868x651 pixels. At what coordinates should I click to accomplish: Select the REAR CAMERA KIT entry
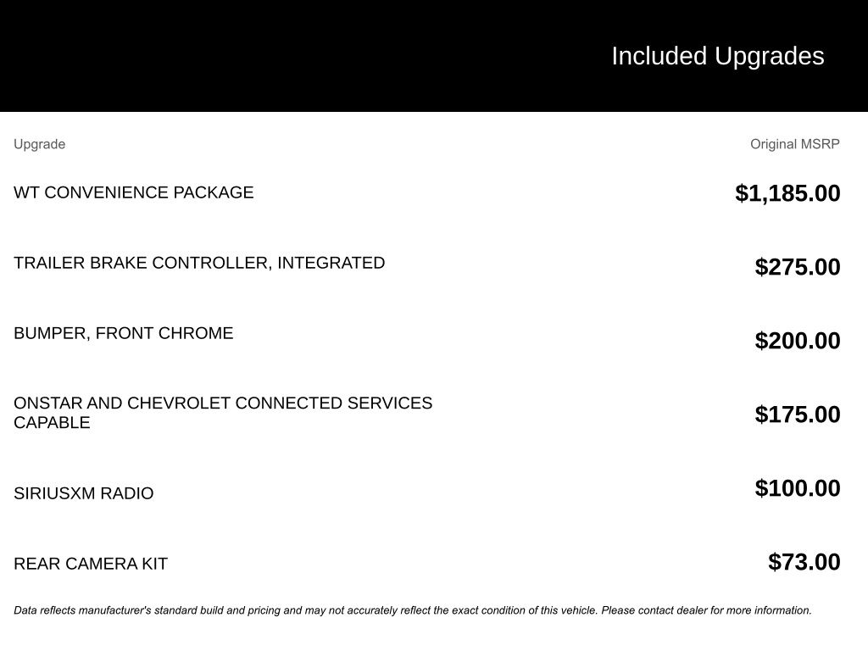[91, 564]
